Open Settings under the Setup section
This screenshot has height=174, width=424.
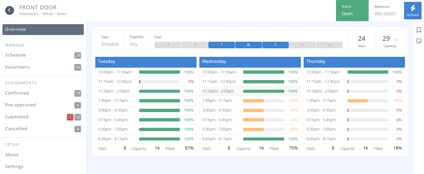[x=14, y=166]
